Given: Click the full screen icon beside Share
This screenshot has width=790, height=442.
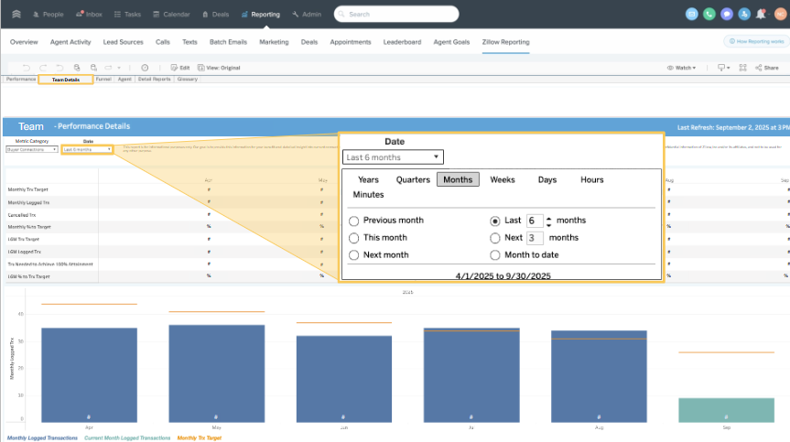Looking at the screenshot, I should [x=742, y=68].
